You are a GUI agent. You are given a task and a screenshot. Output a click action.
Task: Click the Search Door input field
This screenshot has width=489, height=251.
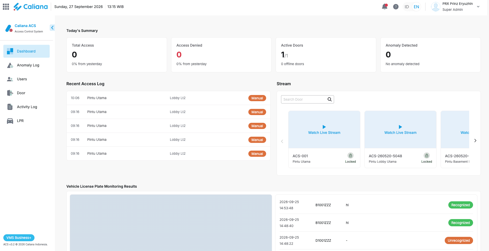(x=307, y=99)
